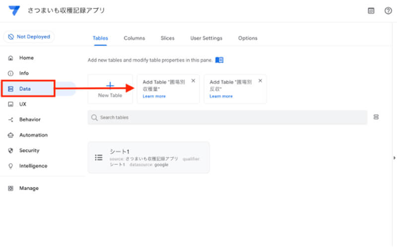Image resolution: width=397 pixels, height=247 pixels.
Task: Open the Options tab
Action: click(248, 38)
